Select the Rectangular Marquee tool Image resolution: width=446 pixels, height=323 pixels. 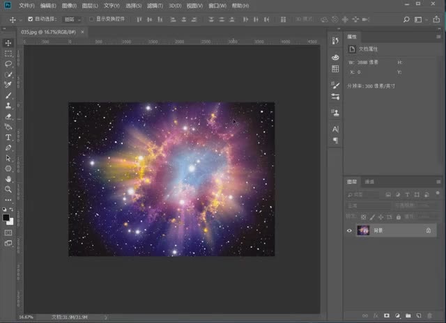(x=8, y=54)
